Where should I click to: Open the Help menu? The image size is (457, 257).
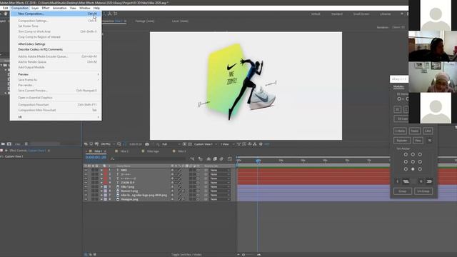pos(96,8)
